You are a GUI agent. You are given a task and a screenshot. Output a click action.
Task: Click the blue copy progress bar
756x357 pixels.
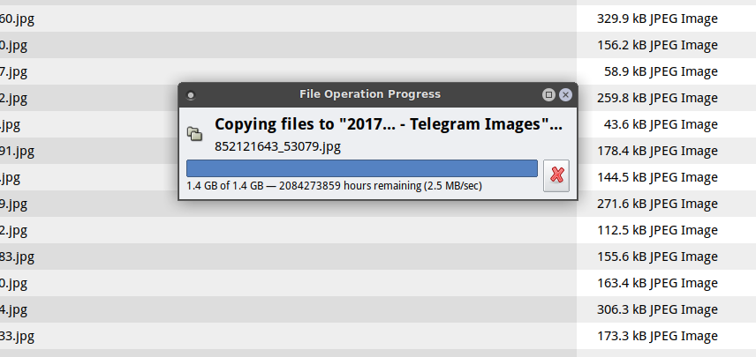click(x=361, y=168)
